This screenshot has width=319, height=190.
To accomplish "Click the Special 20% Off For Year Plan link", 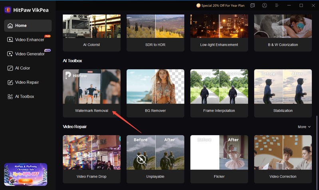I will 223,6.
